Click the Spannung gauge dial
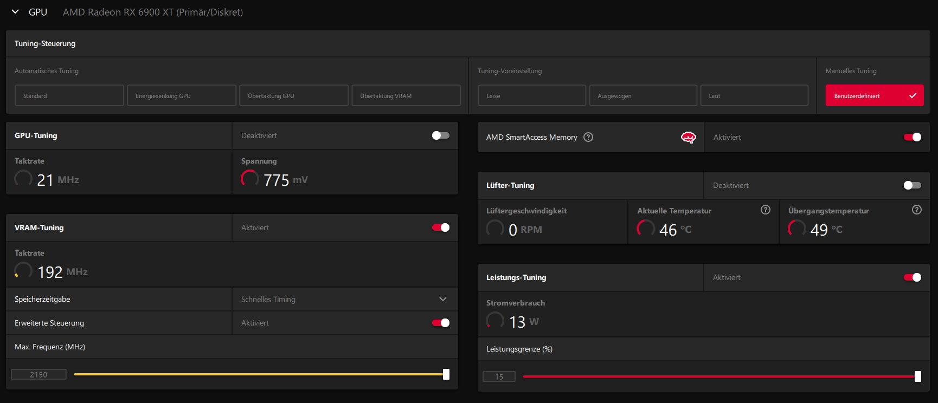This screenshot has height=403, width=938. (x=250, y=179)
